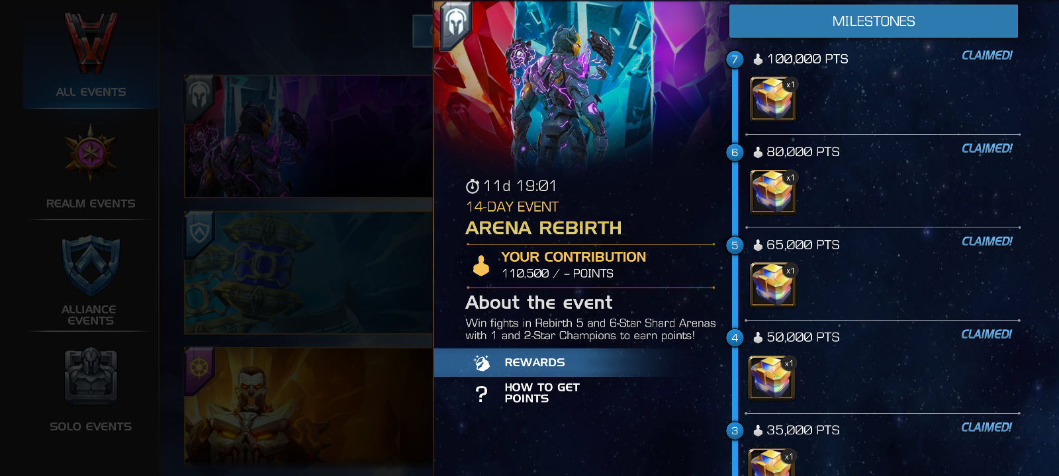Select milestone 5 marker on progress bar
The image size is (1059, 476).
pyautogui.click(x=735, y=245)
